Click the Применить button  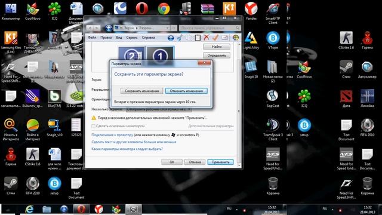220,162
